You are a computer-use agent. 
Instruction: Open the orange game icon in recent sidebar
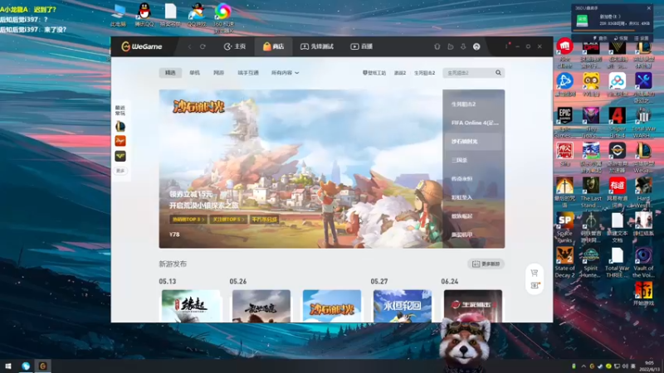[x=120, y=141]
